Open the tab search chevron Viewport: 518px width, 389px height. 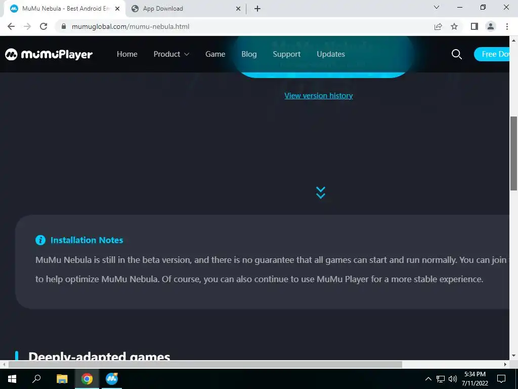(437, 7)
